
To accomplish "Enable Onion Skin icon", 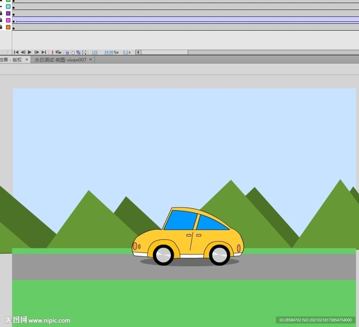I will pos(67,52).
